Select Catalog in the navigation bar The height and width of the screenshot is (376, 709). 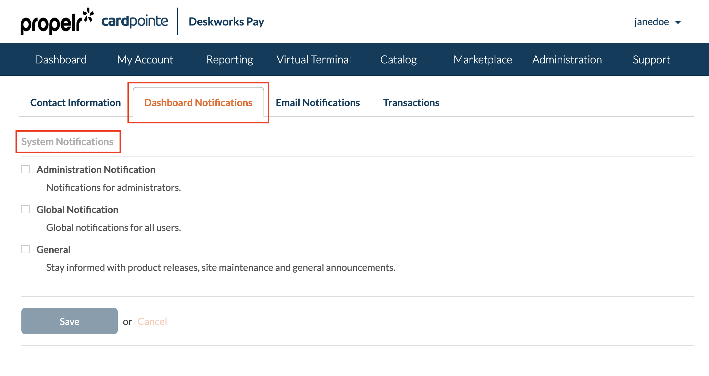click(x=398, y=60)
